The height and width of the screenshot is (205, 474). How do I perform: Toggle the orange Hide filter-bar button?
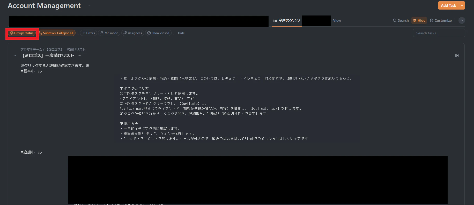pos(419,20)
